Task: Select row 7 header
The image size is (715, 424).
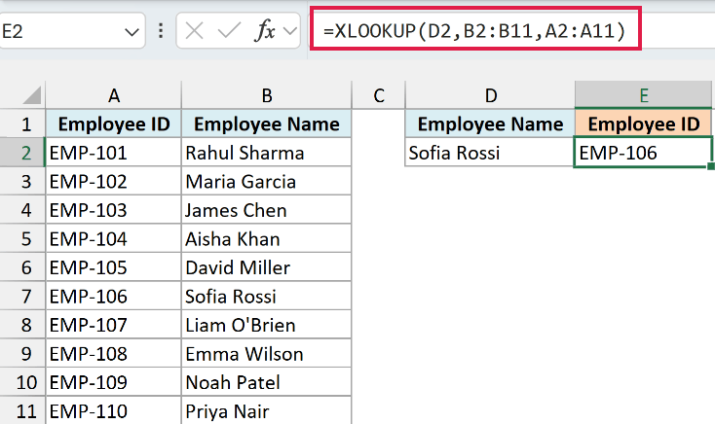Action: click(x=22, y=296)
